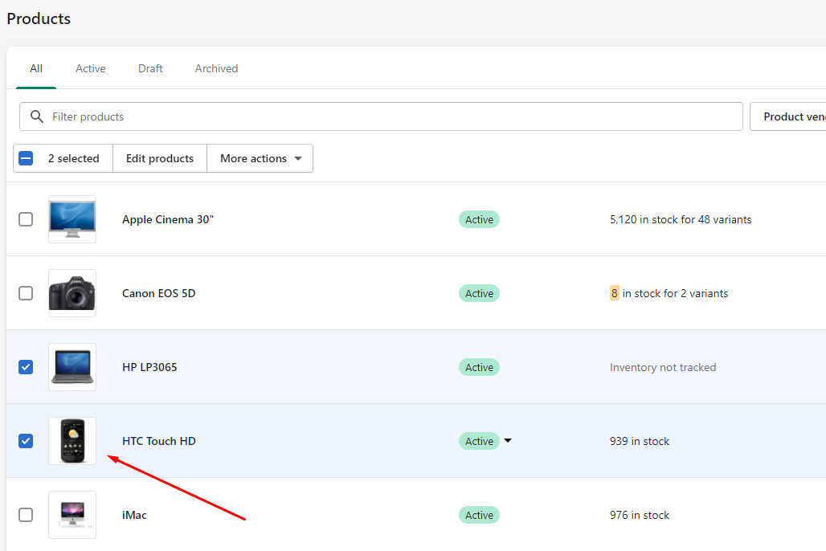Click '5,120 in stock for 48 variants'
Screen dimensions: 826x551
pos(681,219)
